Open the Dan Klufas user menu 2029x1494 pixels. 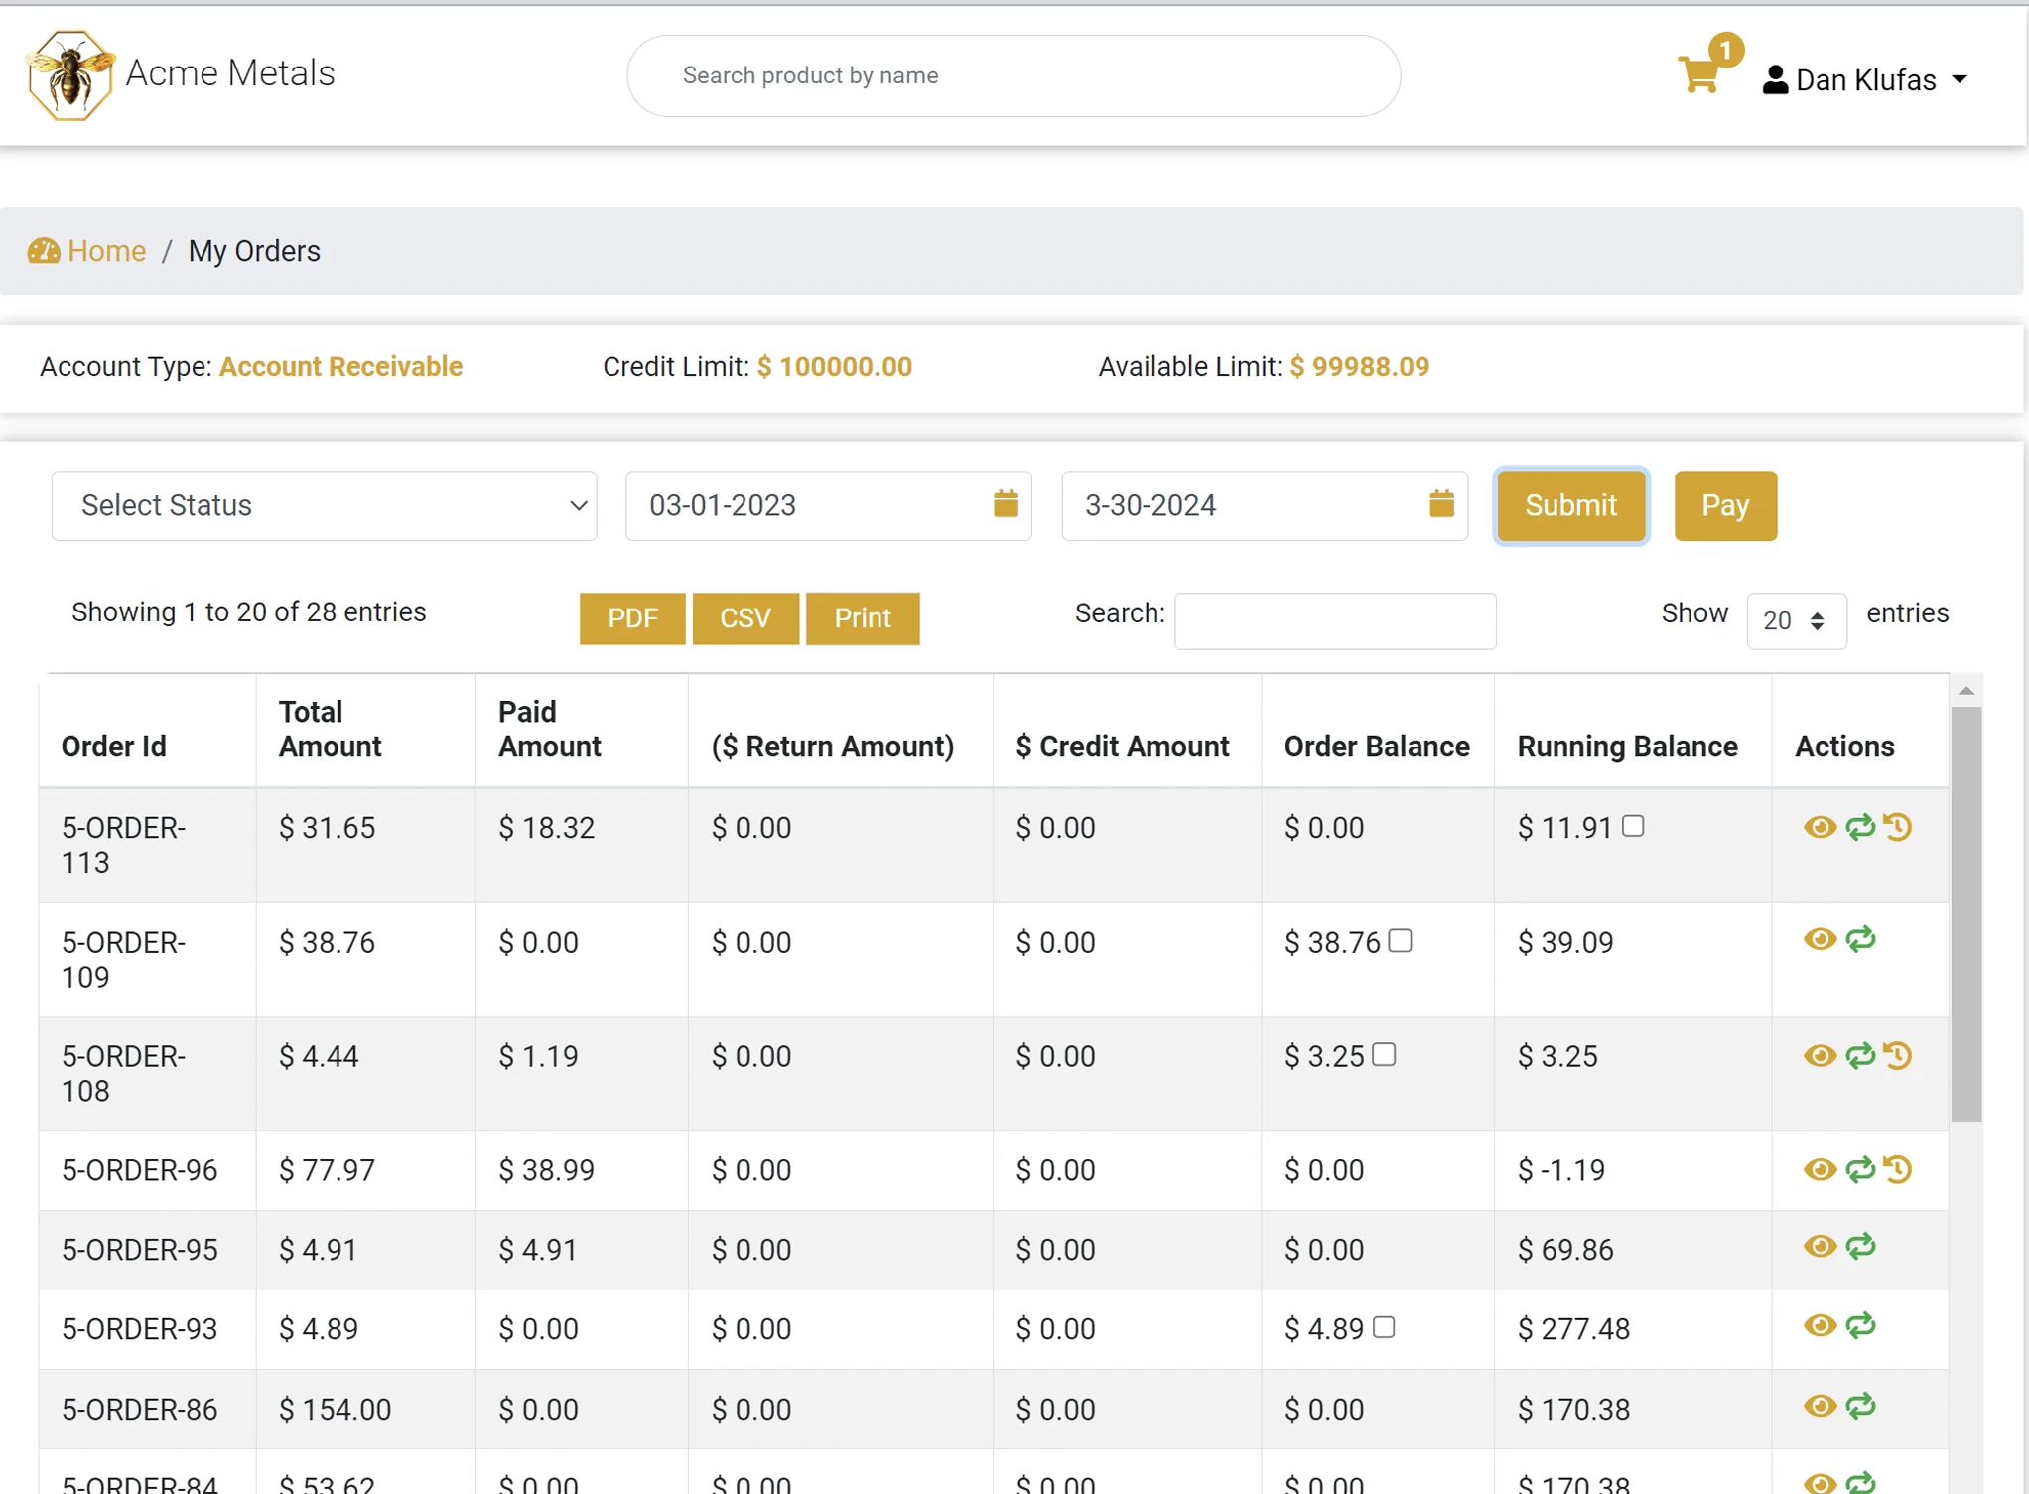point(1864,79)
